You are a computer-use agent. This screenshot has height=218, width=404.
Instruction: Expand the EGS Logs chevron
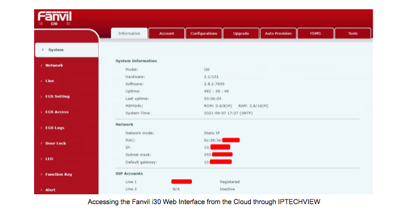(x=41, y=128)
